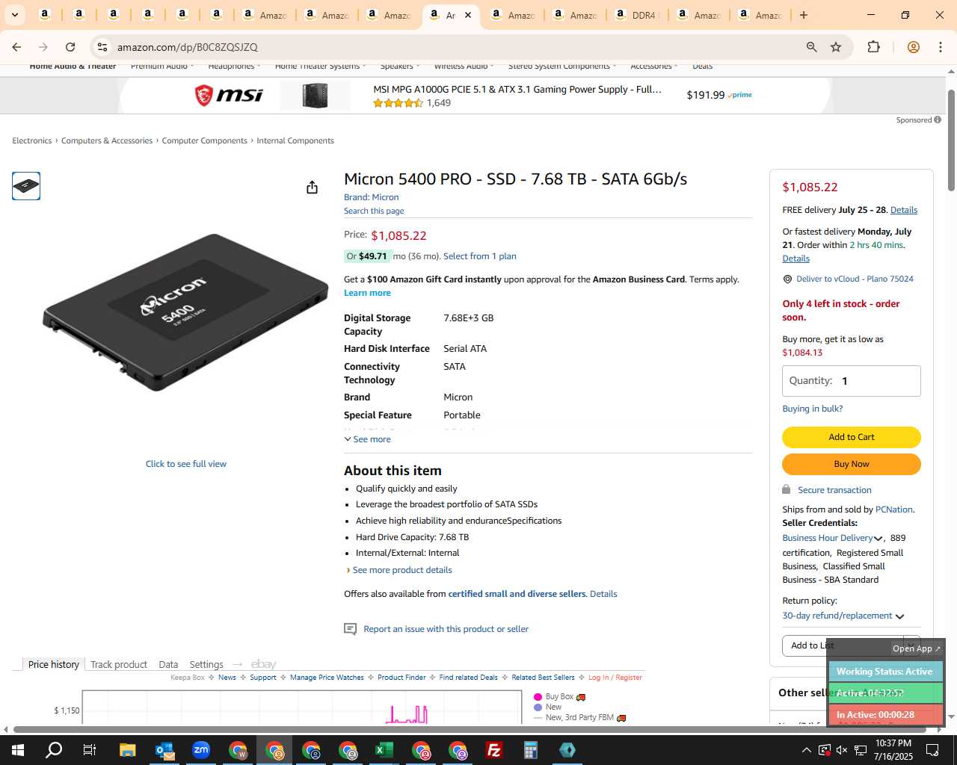Open the Windows notification center
The height and width of the screenshot is (765, 957).
[x=932, y=750]
